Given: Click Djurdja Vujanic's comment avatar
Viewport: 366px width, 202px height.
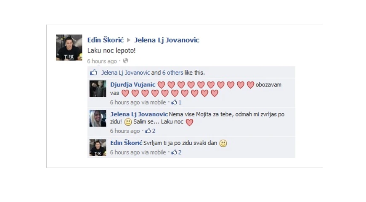Looking at the screenshot, I should click(98, 89).
